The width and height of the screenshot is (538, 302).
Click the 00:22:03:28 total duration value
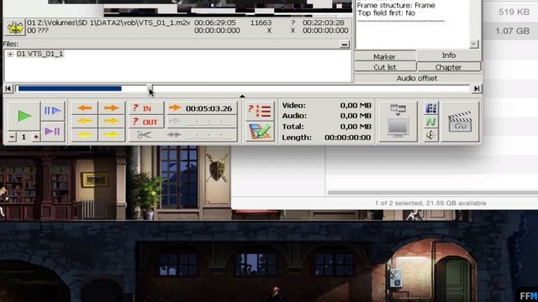coord(323,23)
